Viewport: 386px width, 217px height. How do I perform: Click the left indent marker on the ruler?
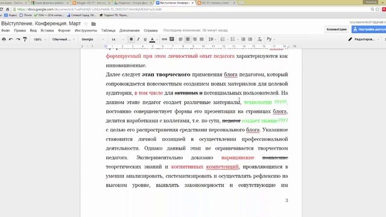pos(106,46)
